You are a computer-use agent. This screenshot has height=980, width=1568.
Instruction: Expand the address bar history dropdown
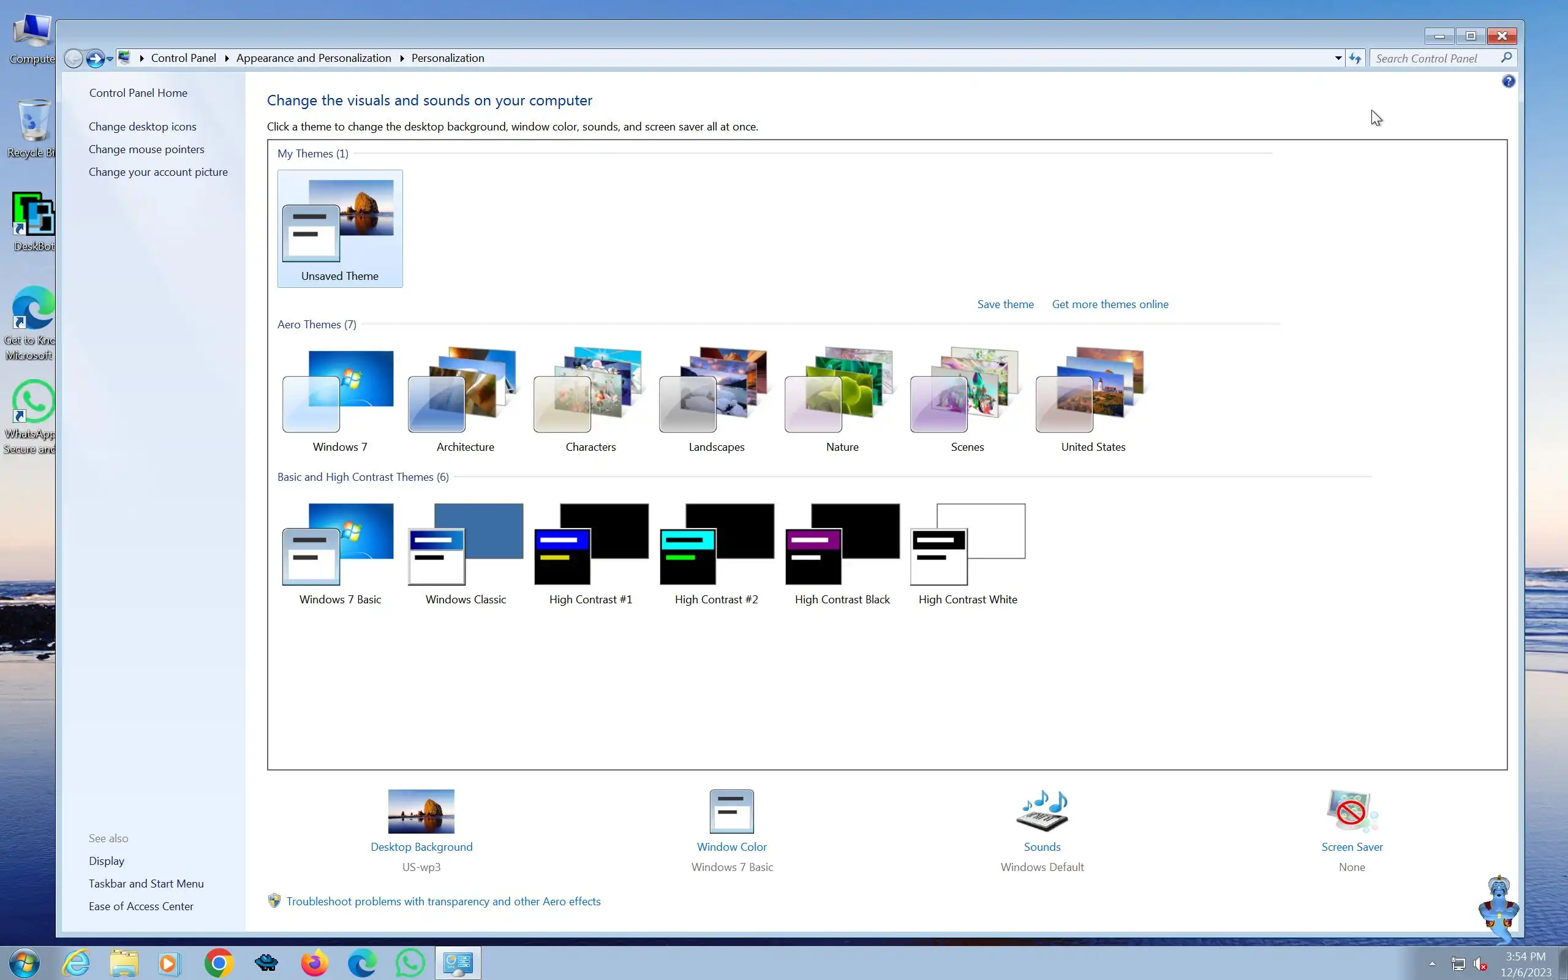pos(1338,58)
